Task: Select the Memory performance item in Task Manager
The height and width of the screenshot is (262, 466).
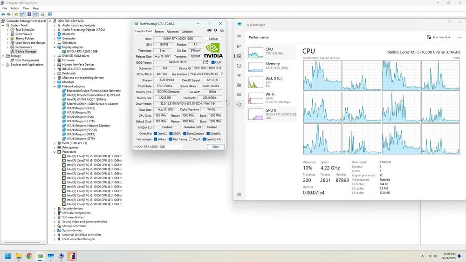Action: click(x=272, y=67)
